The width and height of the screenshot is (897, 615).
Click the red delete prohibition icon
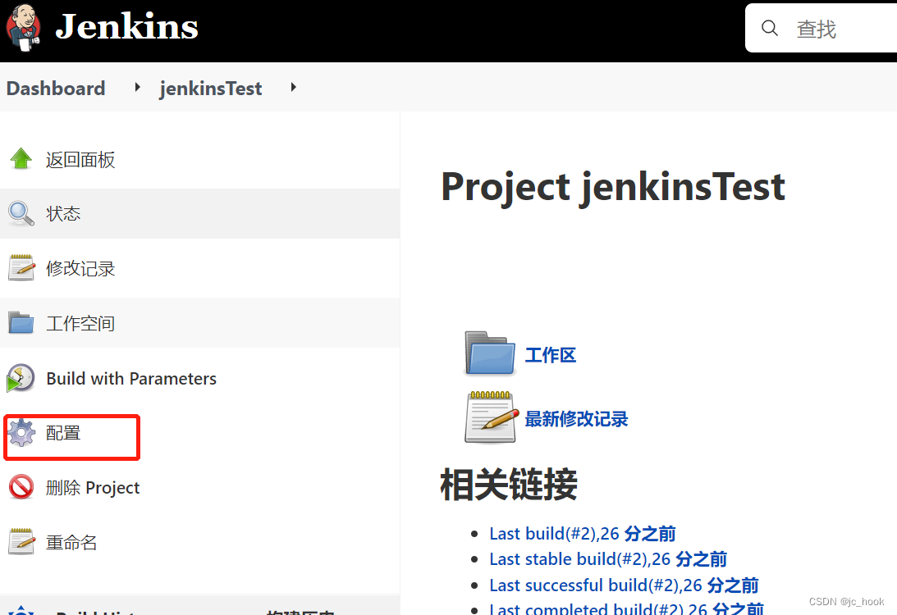(21, 487)
